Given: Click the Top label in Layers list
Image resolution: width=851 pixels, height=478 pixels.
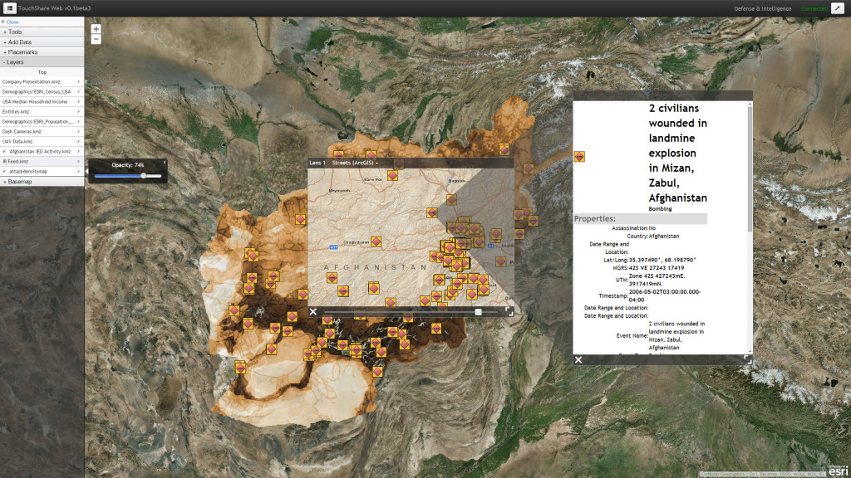Looking at the screenshot, I should coord(42,72).
